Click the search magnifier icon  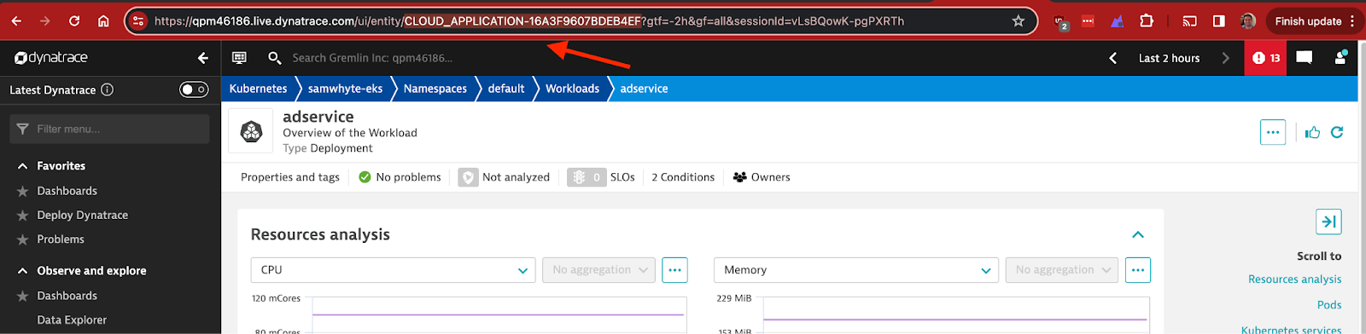(274, 58)
